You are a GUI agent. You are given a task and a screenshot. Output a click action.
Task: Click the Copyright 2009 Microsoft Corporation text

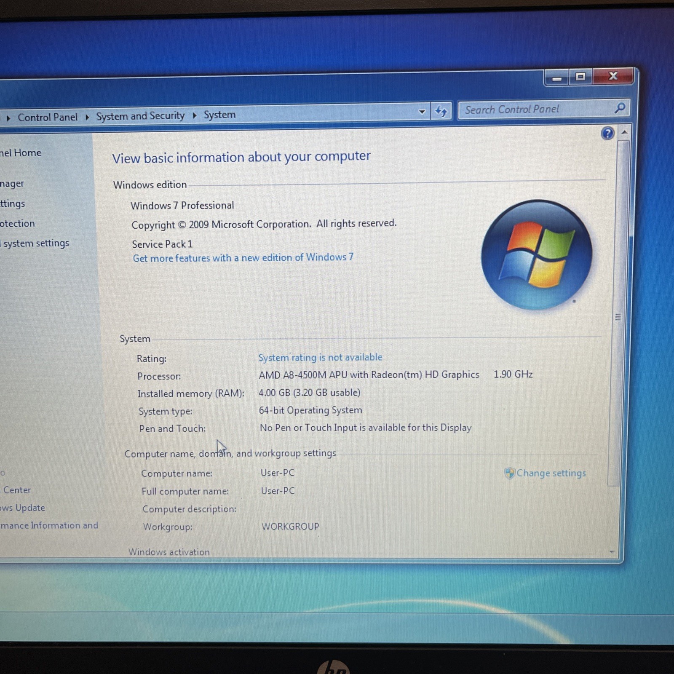coord(264,224)
